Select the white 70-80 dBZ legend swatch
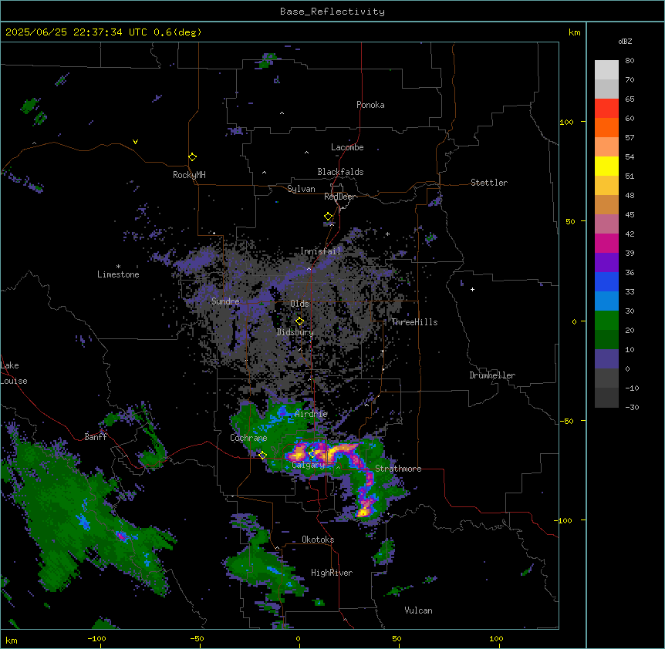Viewport: 665px width, 649px height. (606, 70)
